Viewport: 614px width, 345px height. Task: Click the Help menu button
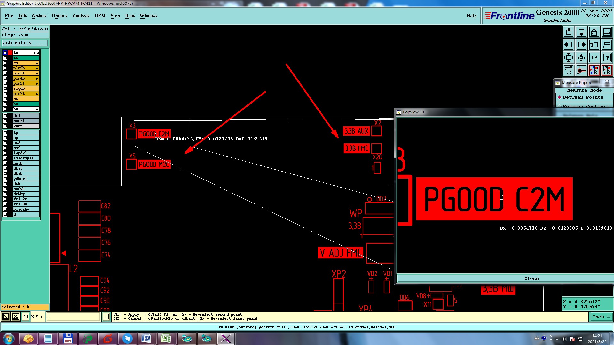click(x=471, y=16)
